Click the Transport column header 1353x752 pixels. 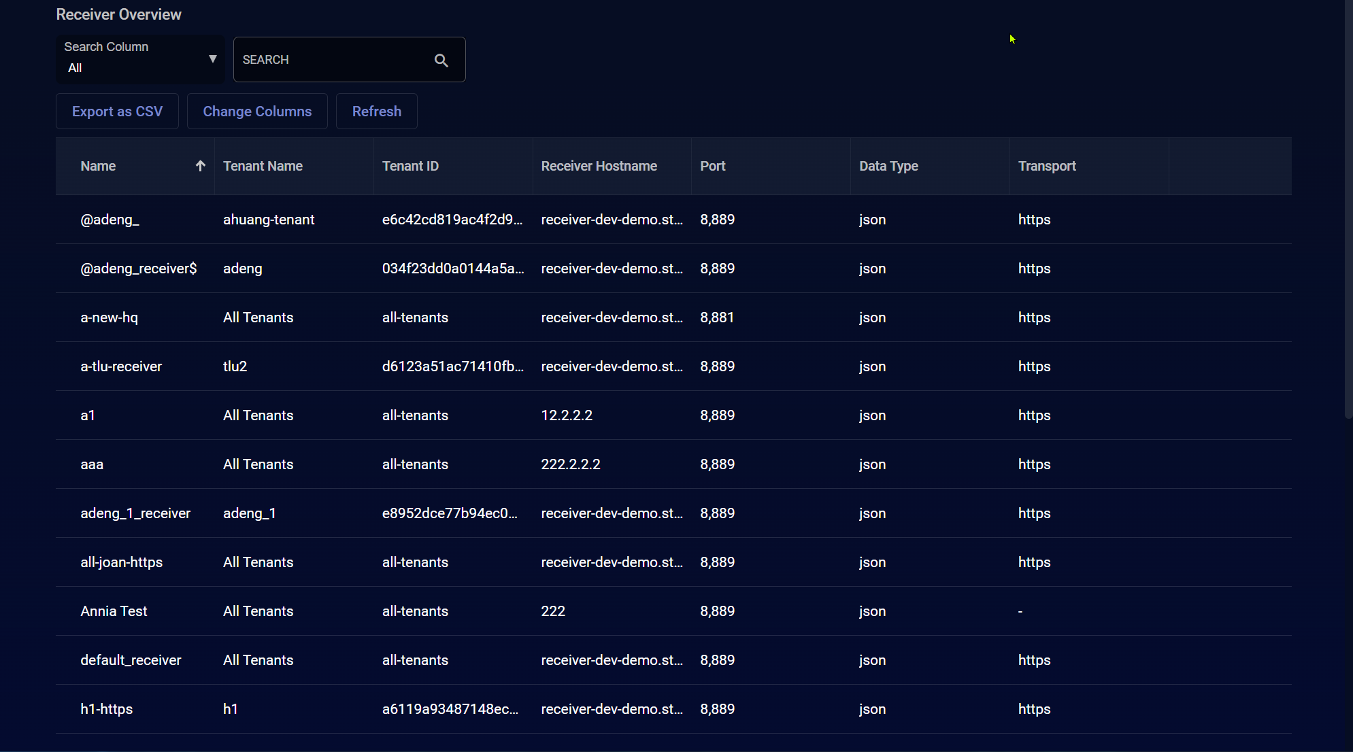click(1046, 166)
